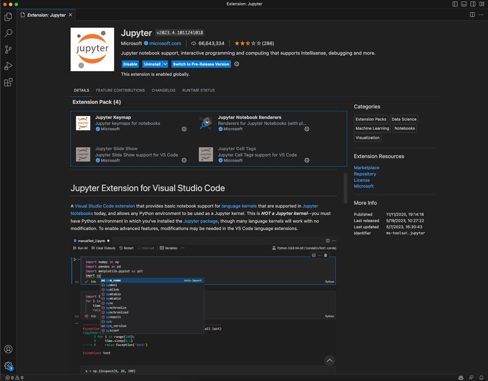Open the Customize Layout icon

pyautogui.click(x=482, y=4)
